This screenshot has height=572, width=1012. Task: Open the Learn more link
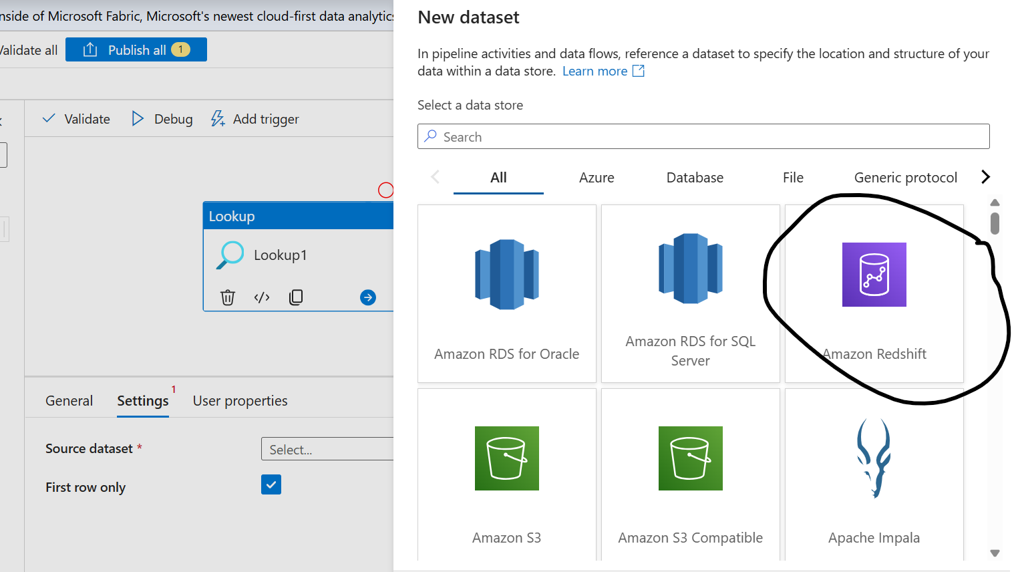(x=595, y=71)
